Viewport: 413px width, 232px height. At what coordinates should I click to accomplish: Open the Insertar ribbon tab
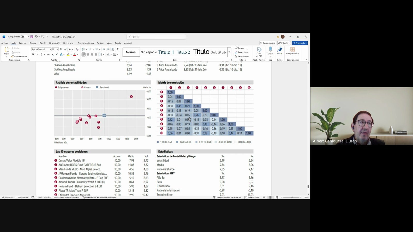(x=23, y=43)
